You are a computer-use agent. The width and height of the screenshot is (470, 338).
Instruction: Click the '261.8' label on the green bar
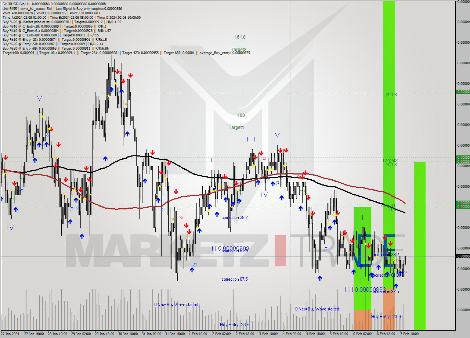[391, 95]
